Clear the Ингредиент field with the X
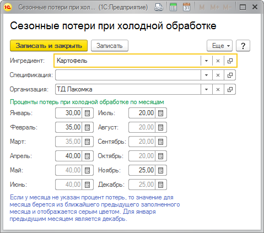The image size is (264, 233). [218, 61]
